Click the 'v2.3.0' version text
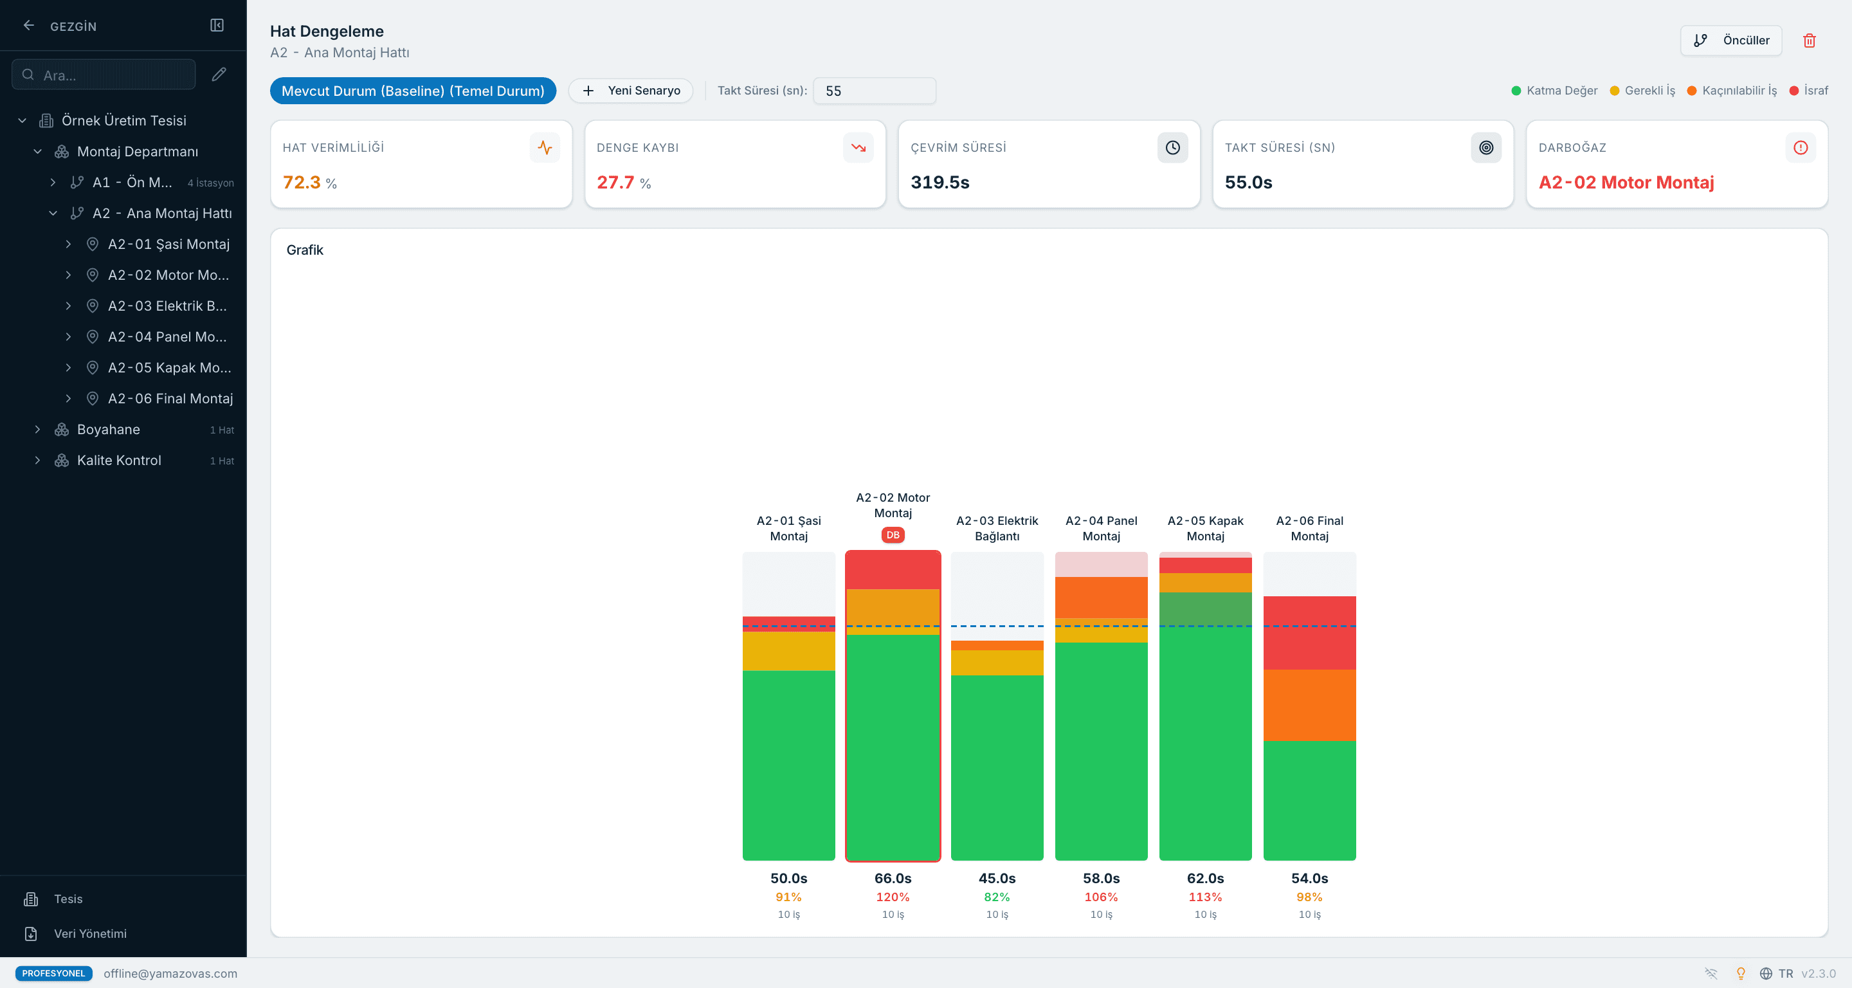 (x=1818, y=973)
